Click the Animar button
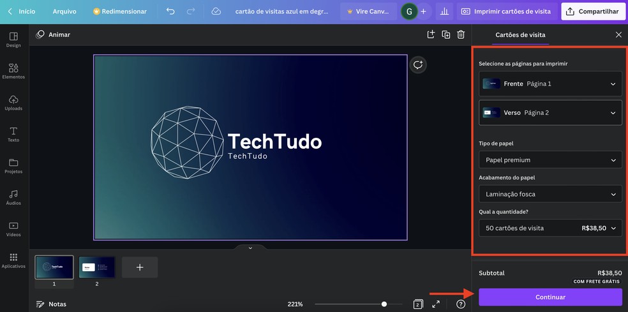The image size is (628, 312). coord(53,35)
